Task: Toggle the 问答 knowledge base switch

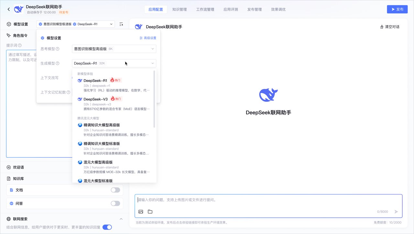Action: click(115, 204)
